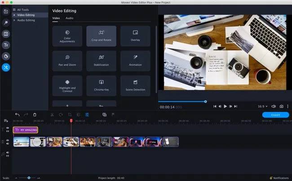Expand the Video Editing tree item
The height and width of the screenshot is (181, 292).
coord(14,15)
